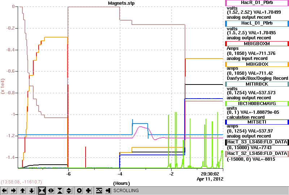Image resolution: width=289 pixels, height=195 pixels.
Task: Click the -4 hours tick label
Action: pos(120,174)
